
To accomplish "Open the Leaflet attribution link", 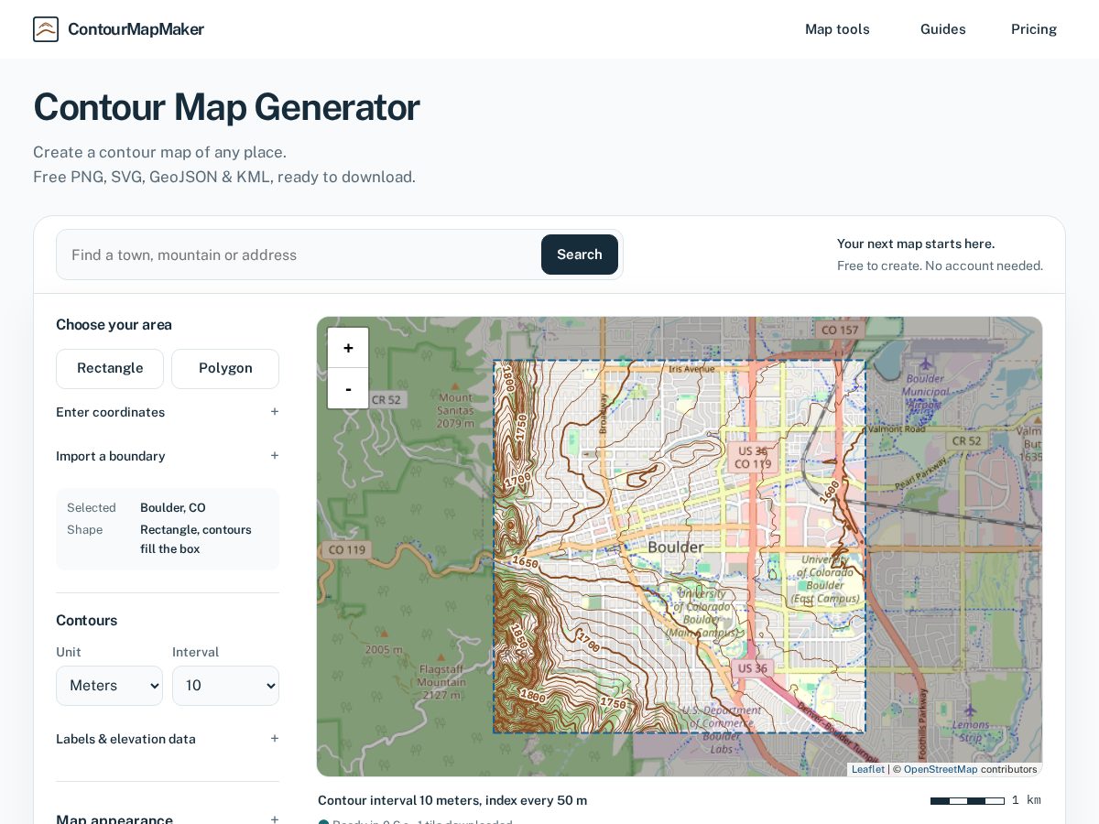I will coord(868,769).
